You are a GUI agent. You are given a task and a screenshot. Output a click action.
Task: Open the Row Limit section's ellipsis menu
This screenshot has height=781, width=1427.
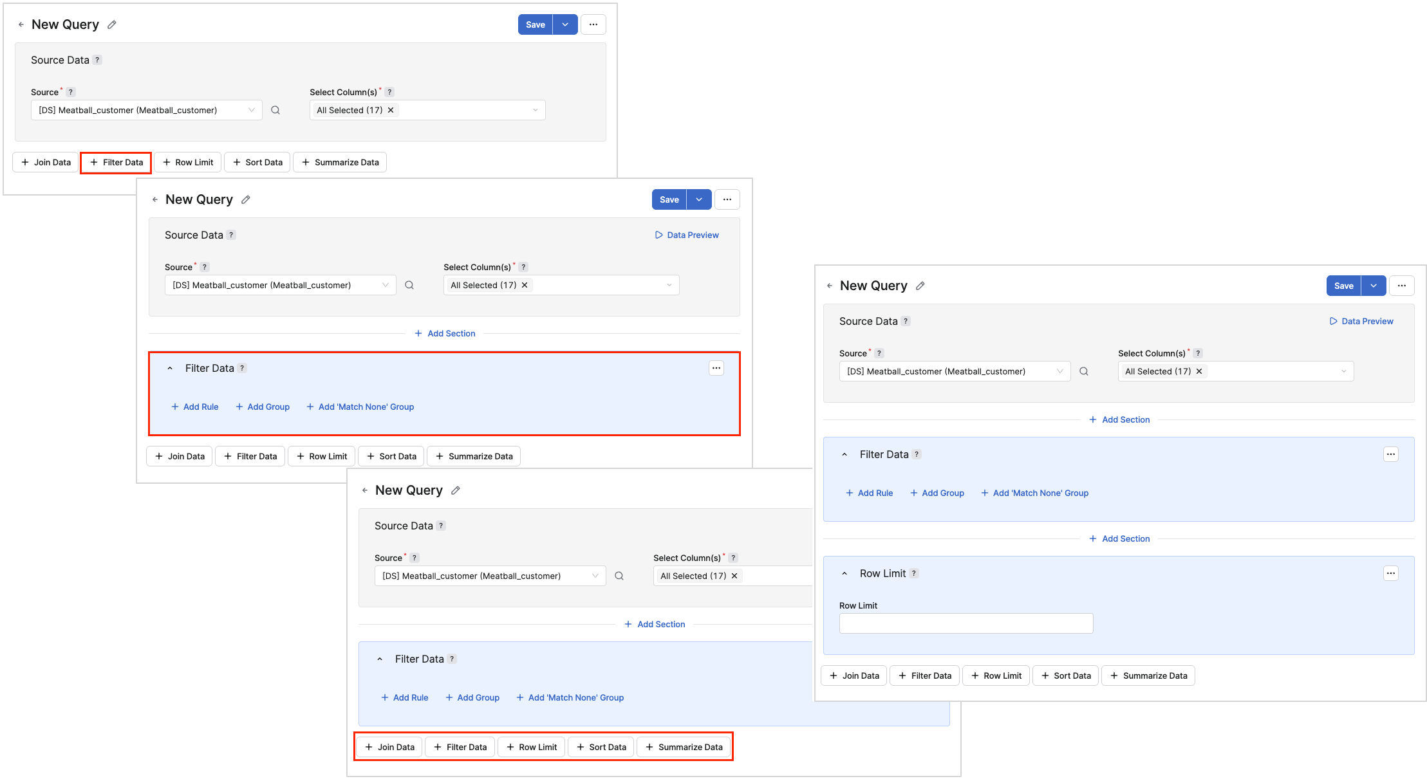1390,573
